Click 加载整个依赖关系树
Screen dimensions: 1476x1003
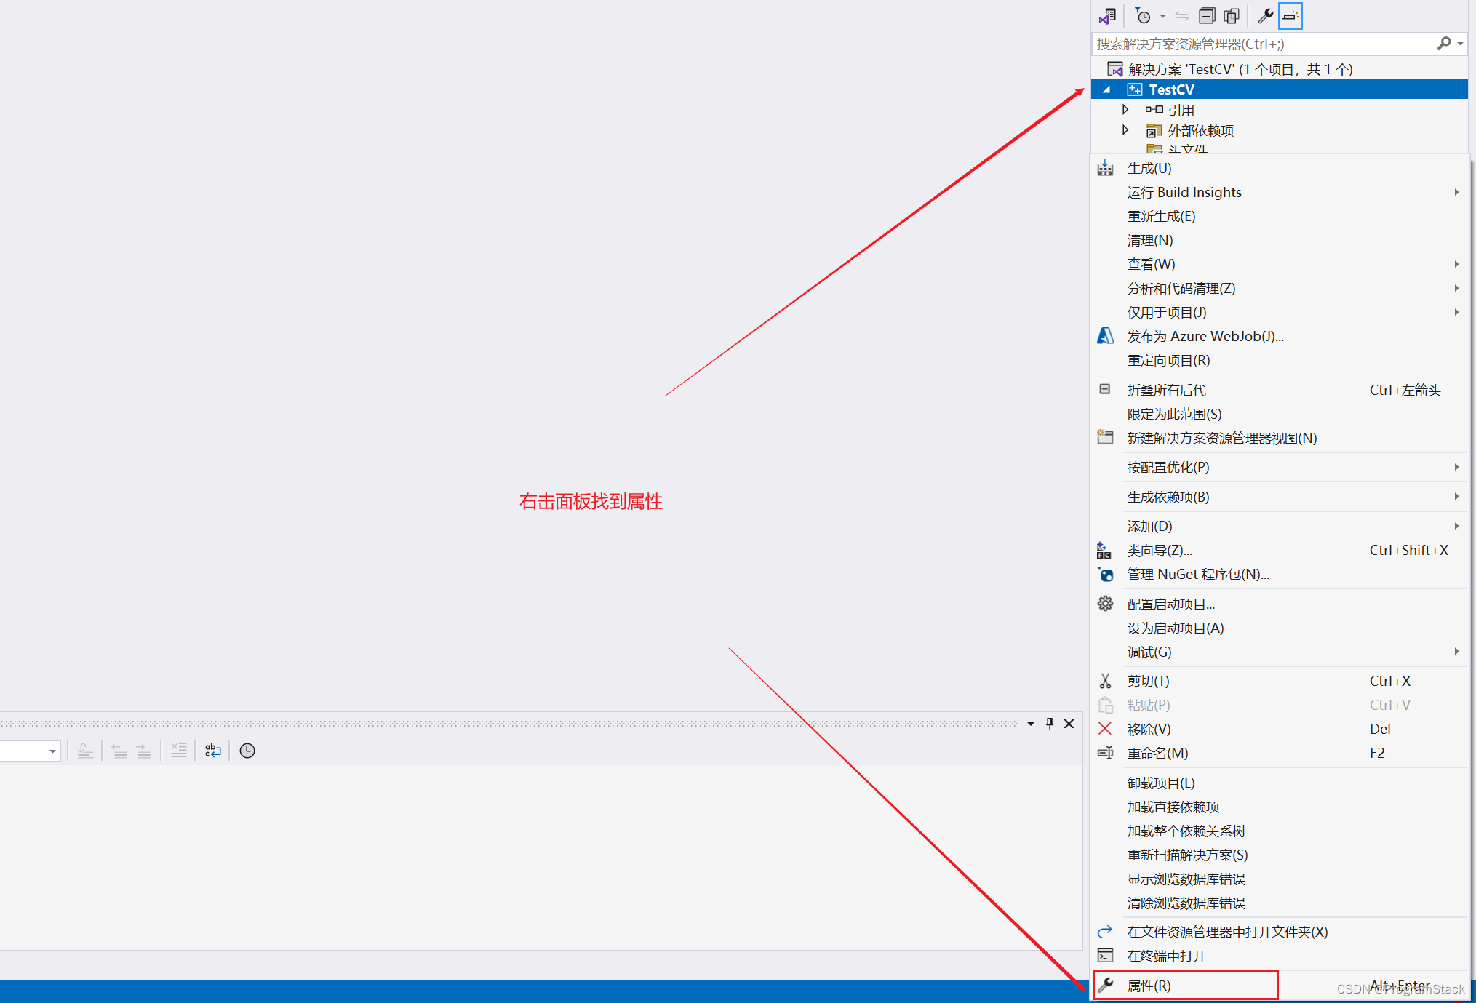pyautogui.click(x=1280, y=831)
